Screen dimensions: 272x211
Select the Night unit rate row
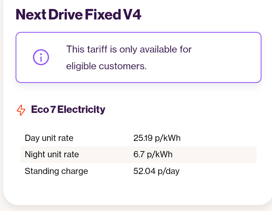point(138,155)
